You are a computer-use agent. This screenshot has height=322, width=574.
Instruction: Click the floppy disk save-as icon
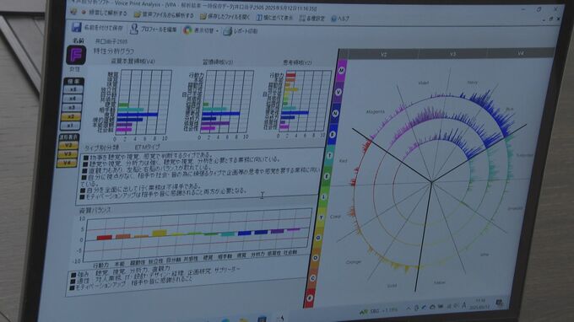[x=76, y=28]
